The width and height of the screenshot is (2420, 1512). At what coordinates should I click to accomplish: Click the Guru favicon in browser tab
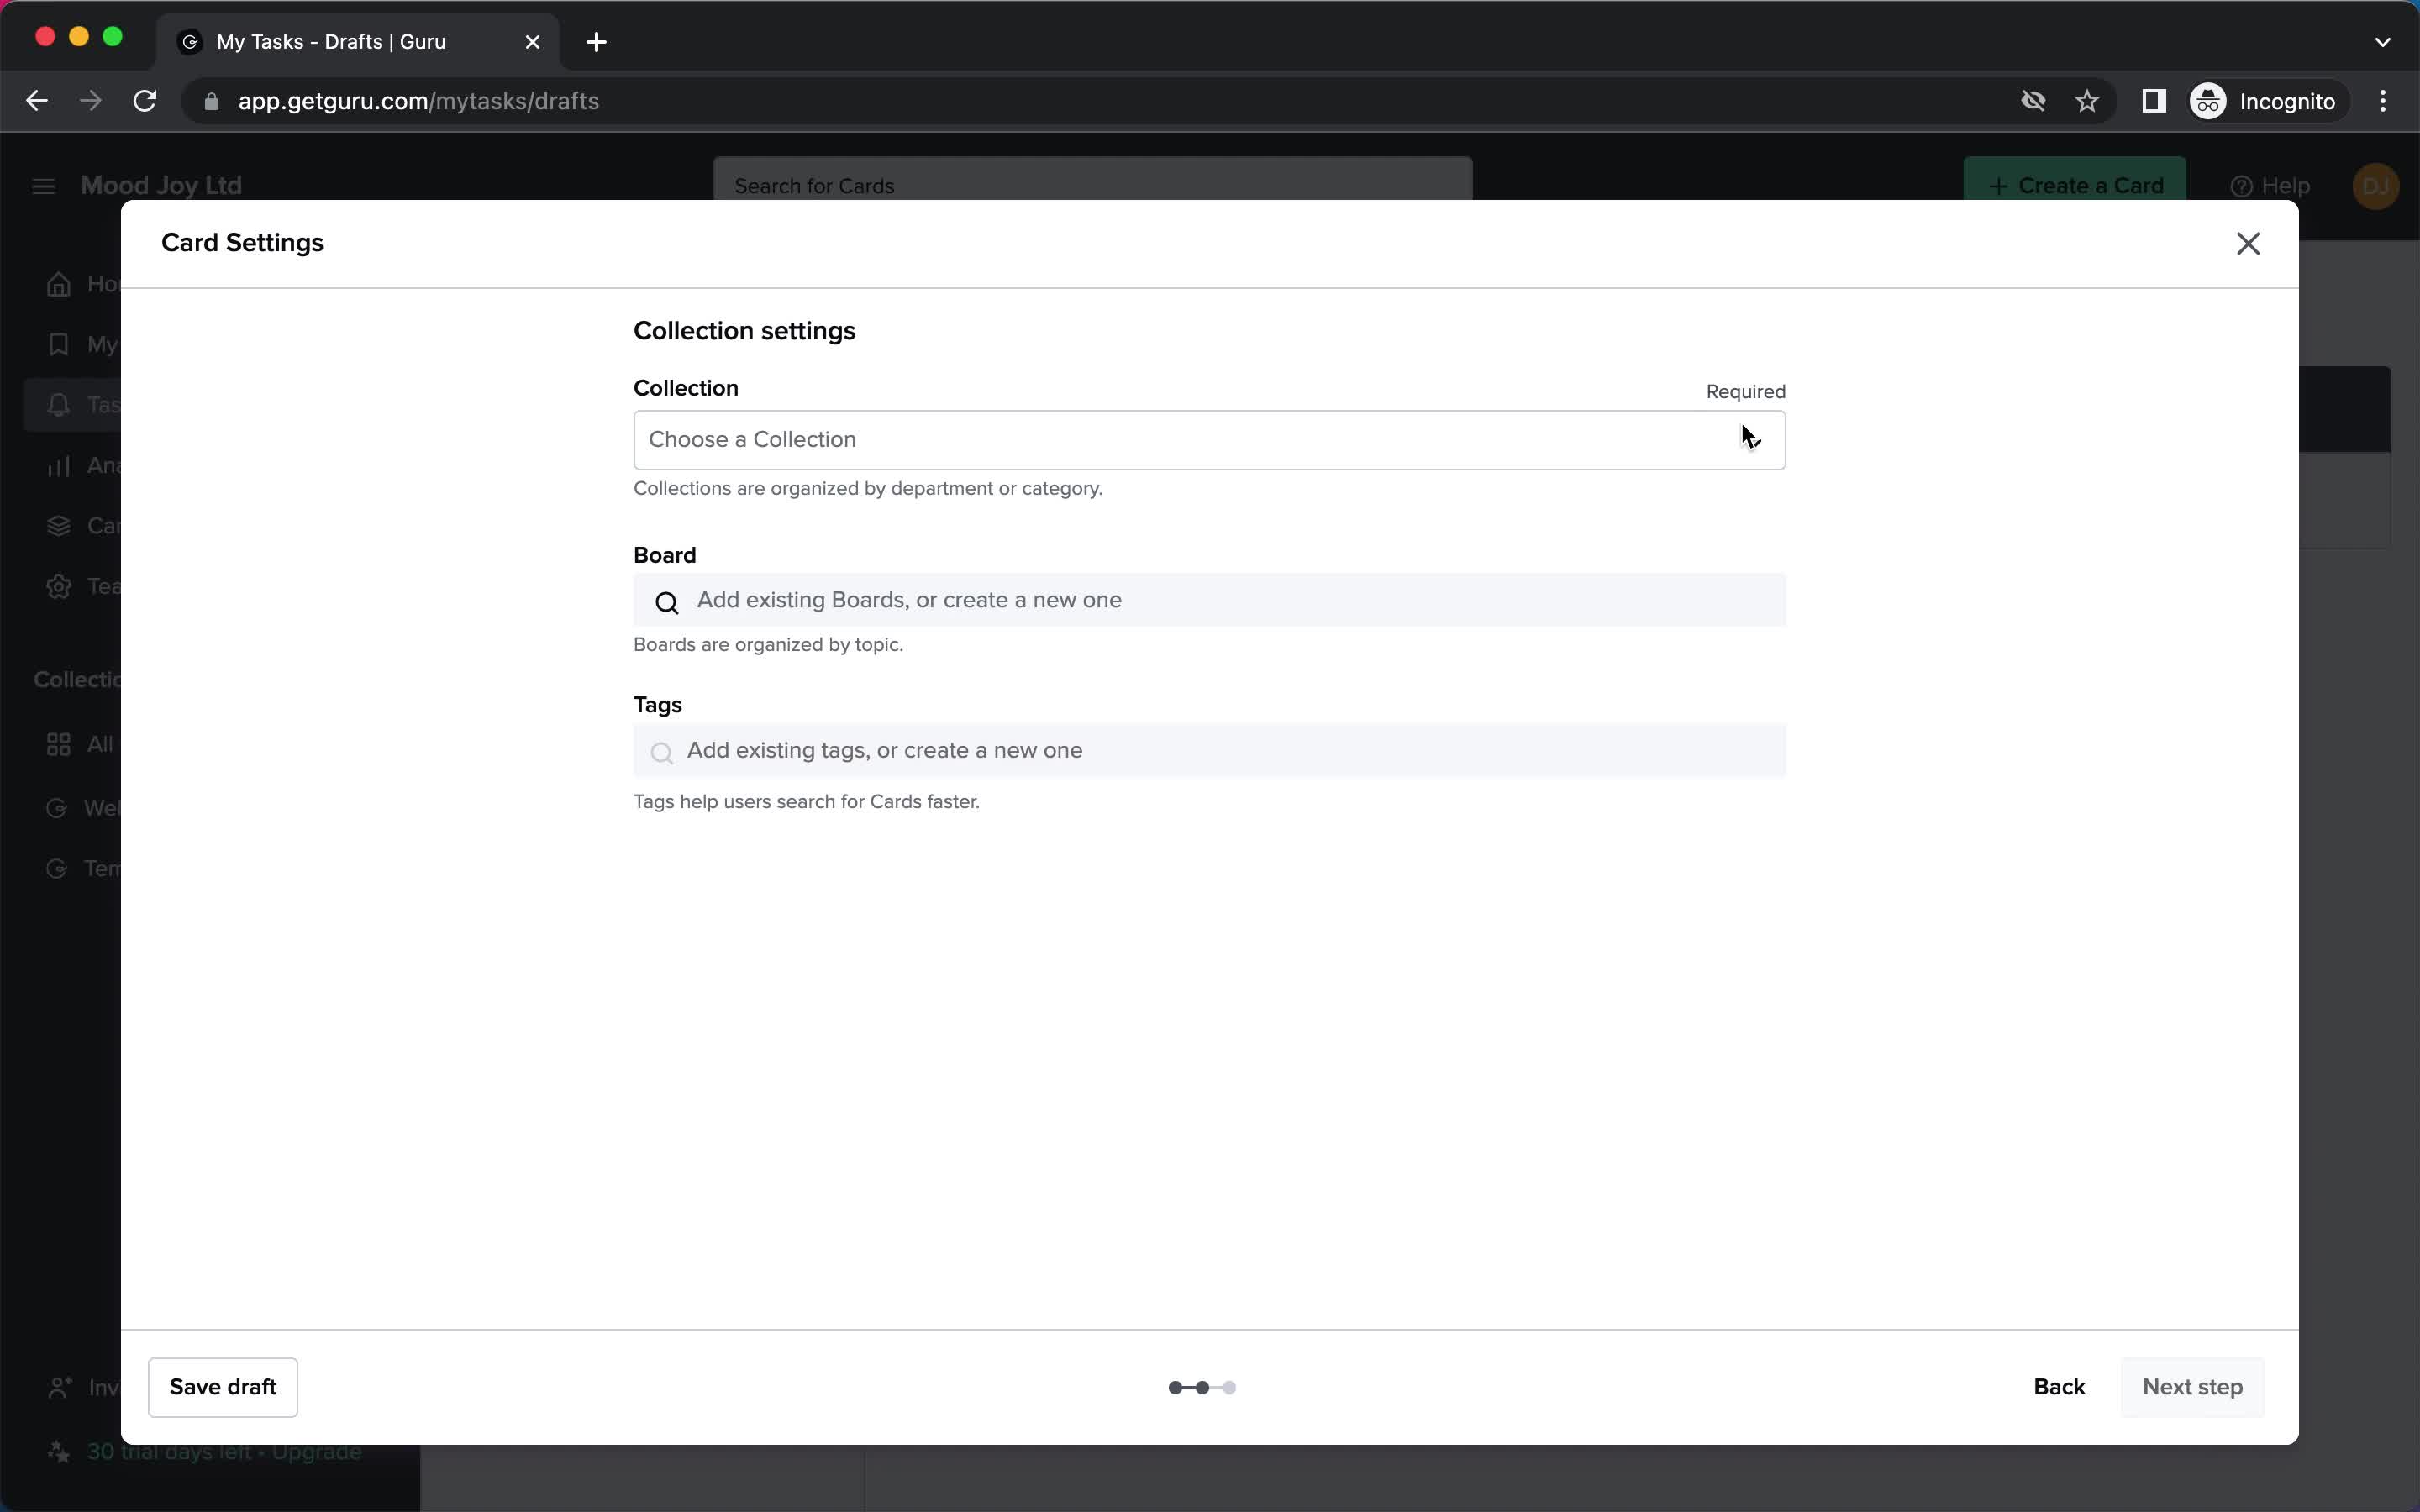[x=190, y=42]
